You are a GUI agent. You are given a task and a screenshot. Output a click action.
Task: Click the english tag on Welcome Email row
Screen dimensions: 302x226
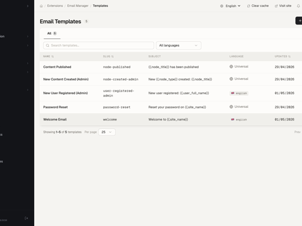point(239,119)
